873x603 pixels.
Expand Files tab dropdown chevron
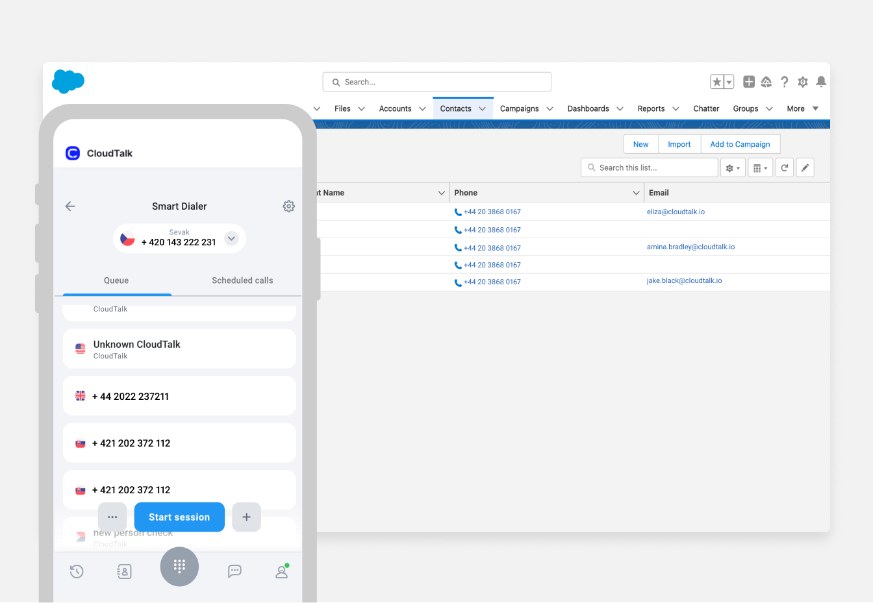tap(362, 109)
